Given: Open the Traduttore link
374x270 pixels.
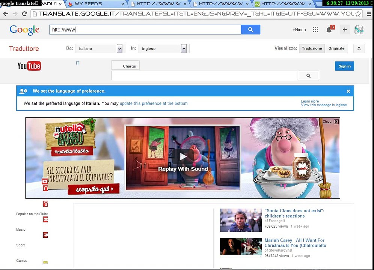Looking at the screenshot, I should 24,49.
